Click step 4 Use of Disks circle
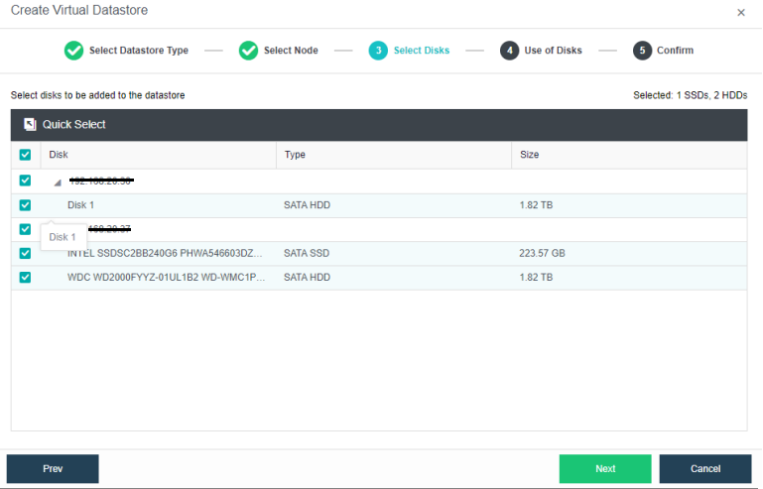Screen dimensions: 763x489 pyautogui.click(x=509, y=51)
